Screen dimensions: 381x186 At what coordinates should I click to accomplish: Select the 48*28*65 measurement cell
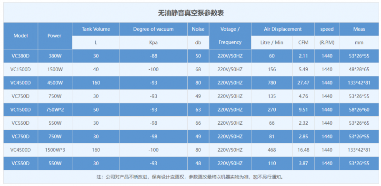point(359,69)
